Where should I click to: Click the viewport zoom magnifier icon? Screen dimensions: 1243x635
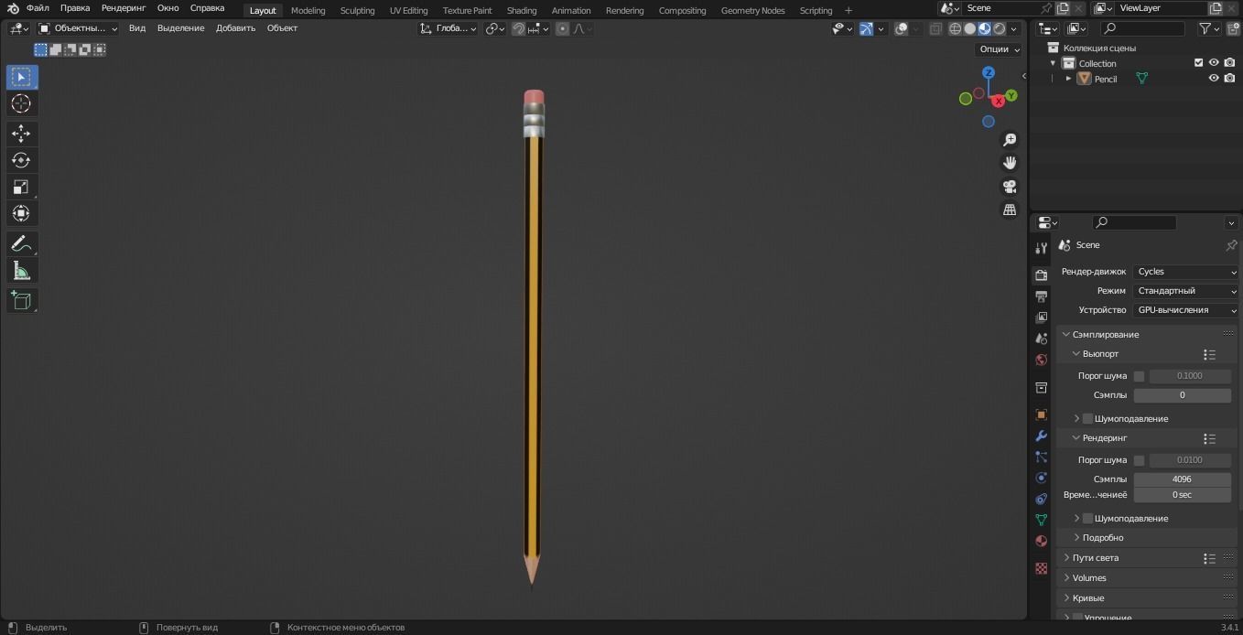(1010, 140)
